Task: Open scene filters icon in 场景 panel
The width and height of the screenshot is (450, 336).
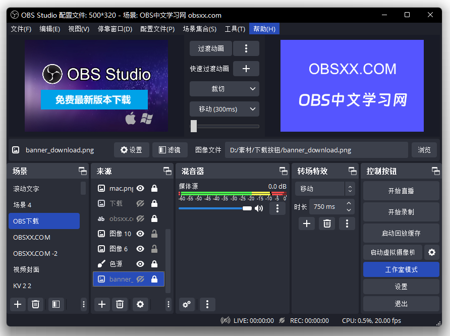Action: tap(56, 304)
